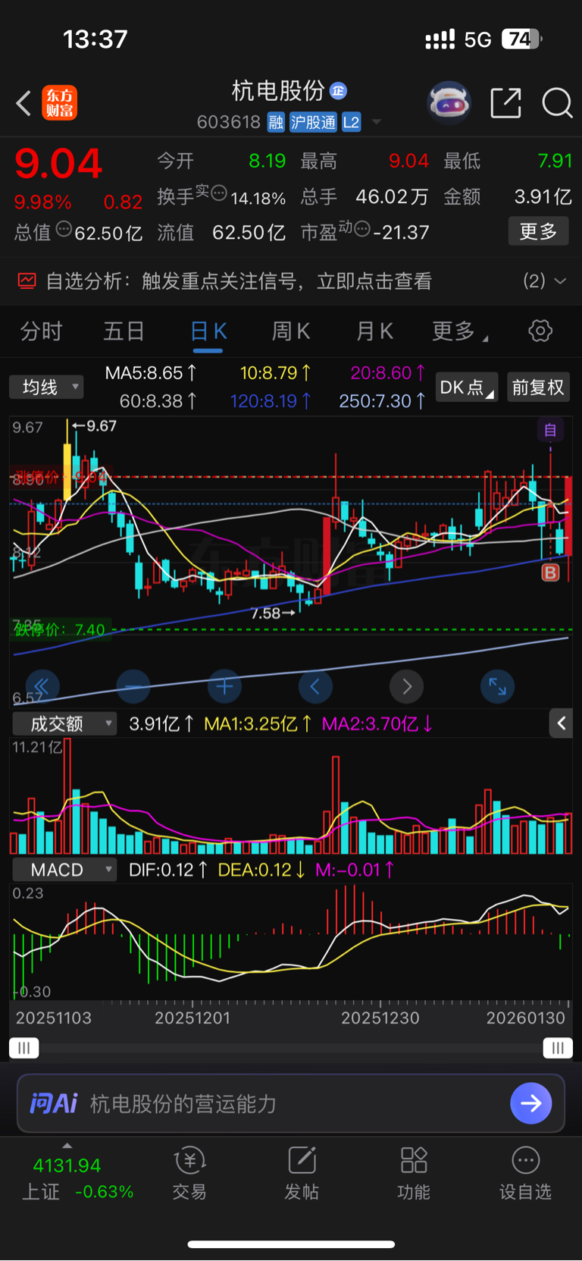This screenshot has width=582, height=1261.
Task: Tap the 问Ai logo
Action: tap(54, 1103)
